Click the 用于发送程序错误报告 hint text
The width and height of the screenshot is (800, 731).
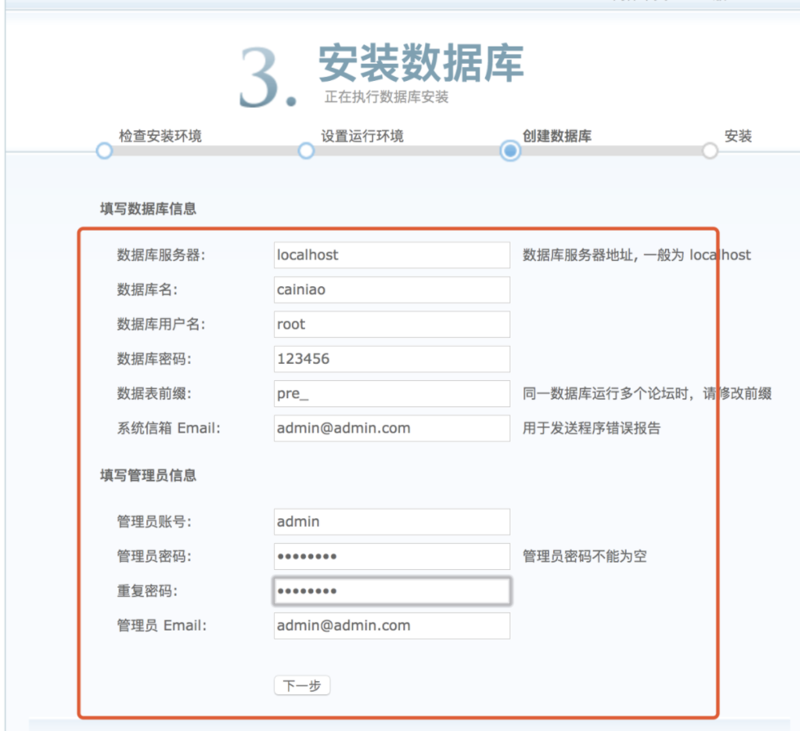tap(592, 428)
